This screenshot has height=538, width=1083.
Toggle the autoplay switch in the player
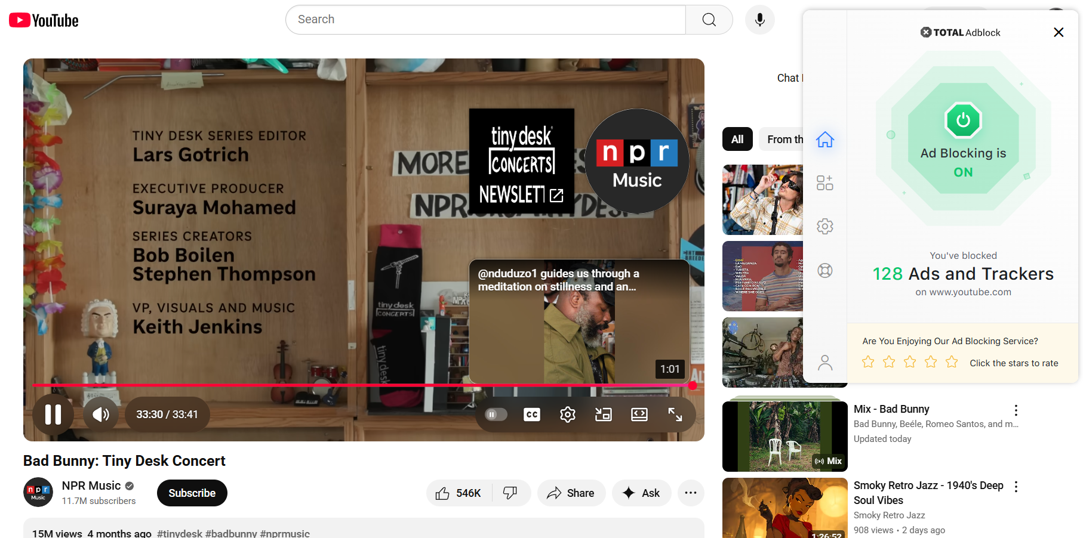point(496,414)
